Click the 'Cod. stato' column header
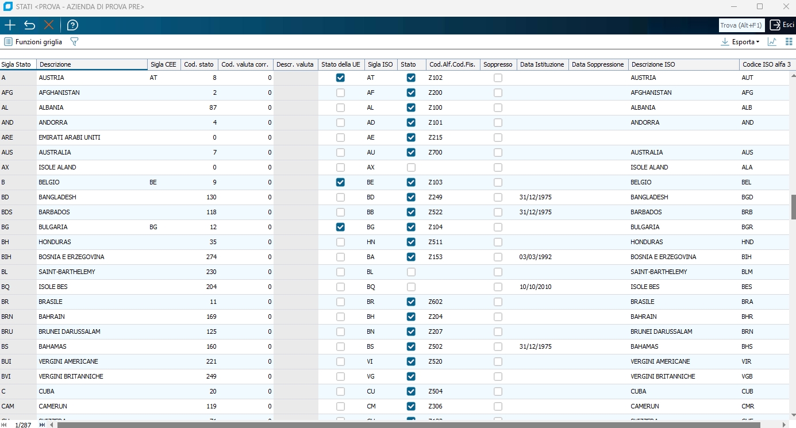This screenshot has width=796, height=428. tap(199, 64)
